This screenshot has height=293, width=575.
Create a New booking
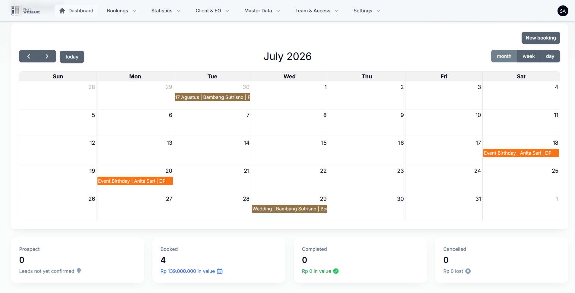(541, 38)
